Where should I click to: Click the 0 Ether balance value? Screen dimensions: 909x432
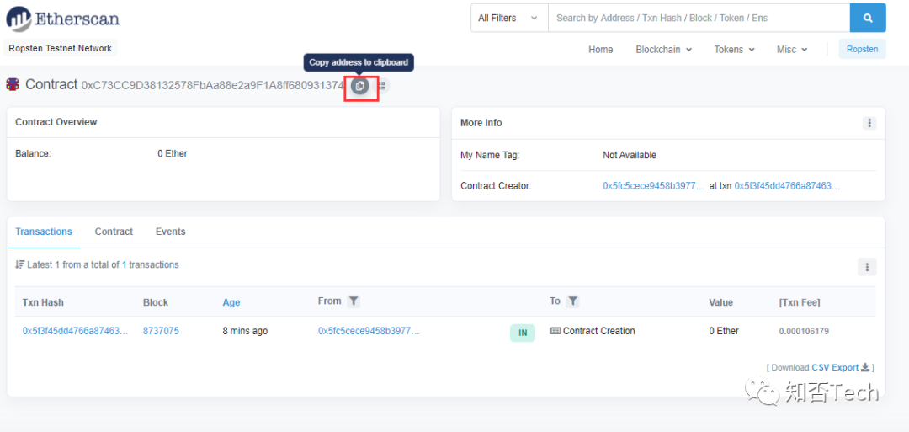[x=173, y=153]
